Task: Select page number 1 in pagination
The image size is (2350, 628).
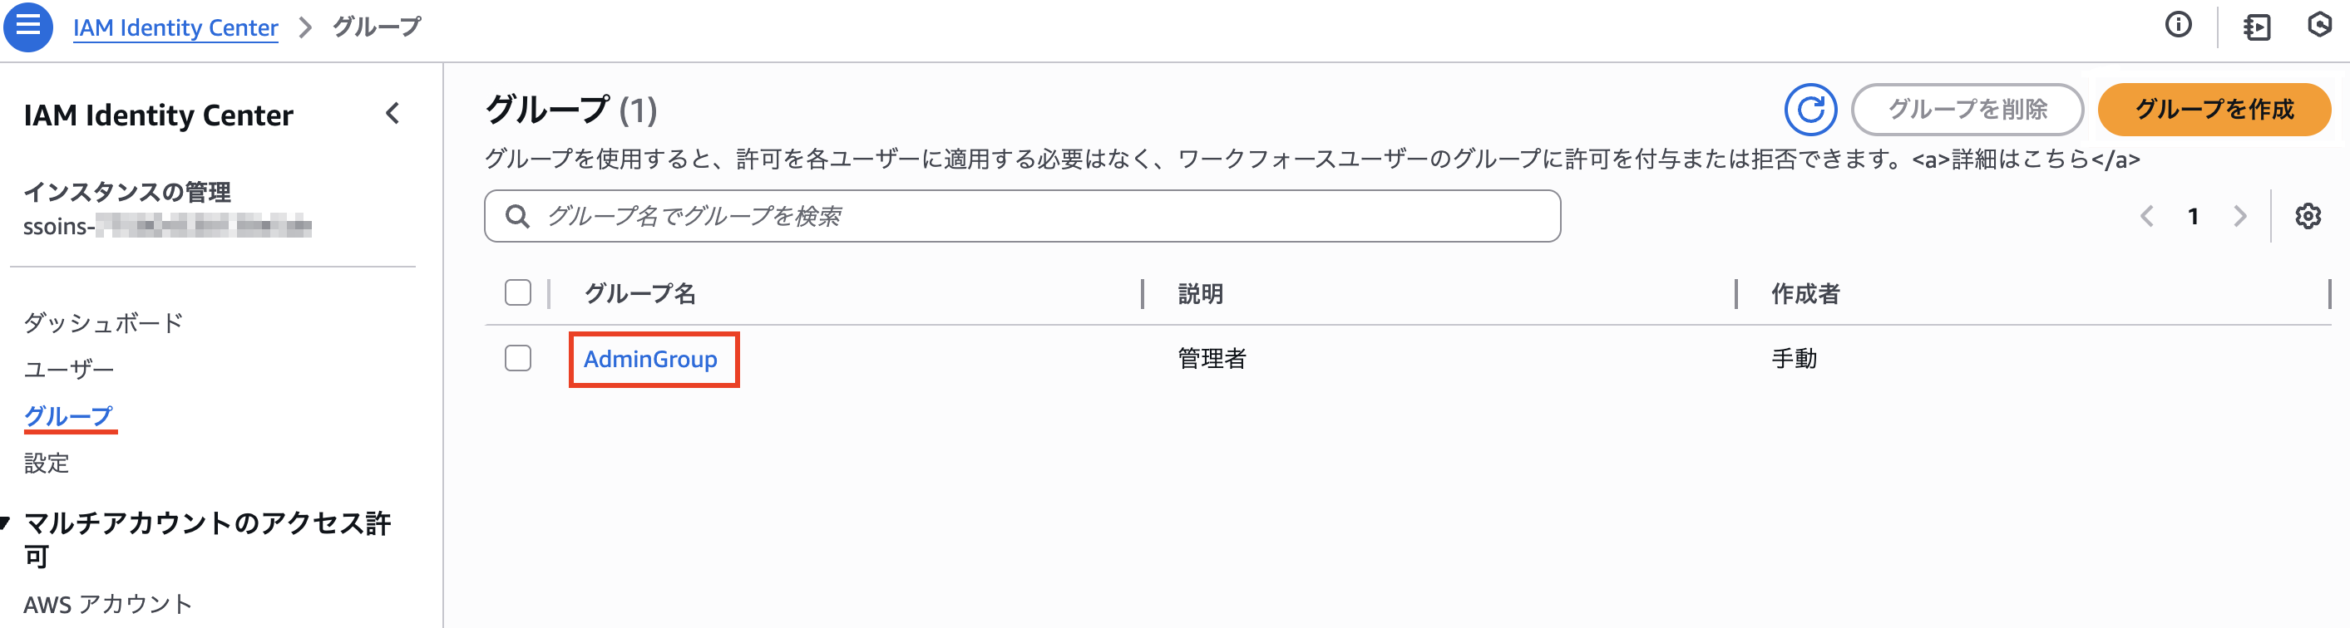Action: [2192, 216]
